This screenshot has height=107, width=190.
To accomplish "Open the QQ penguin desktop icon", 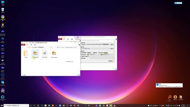I will pyautogui.click(x=3, y=25).
